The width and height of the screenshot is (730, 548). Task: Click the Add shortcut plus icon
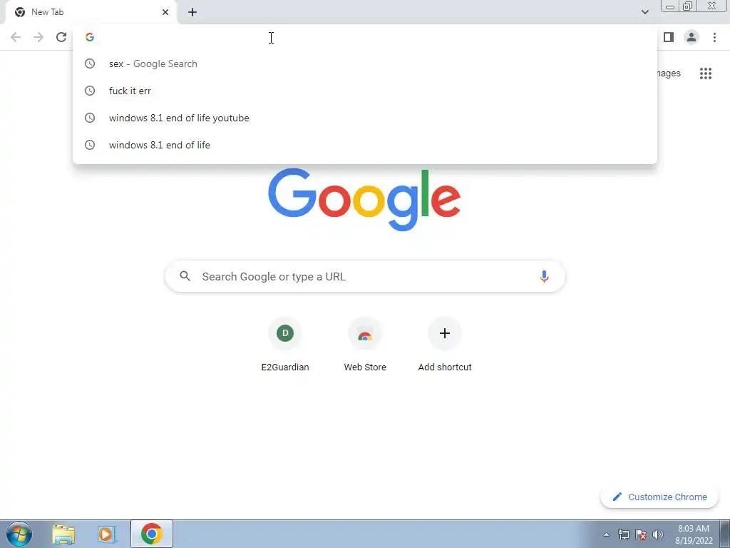[445, 333]
